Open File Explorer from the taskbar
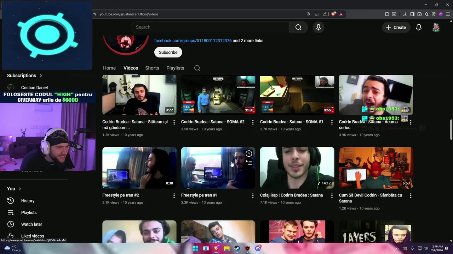453x254 pixels. 226,248
